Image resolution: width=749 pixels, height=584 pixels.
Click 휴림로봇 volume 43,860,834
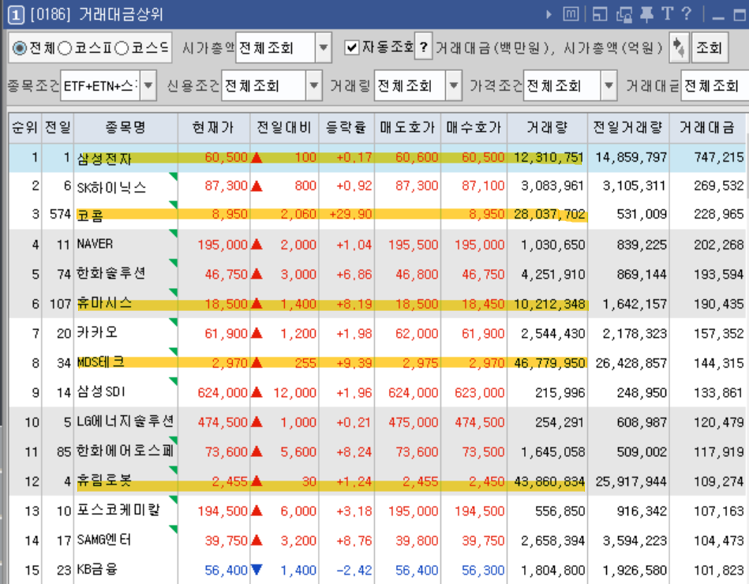(550, 482)
